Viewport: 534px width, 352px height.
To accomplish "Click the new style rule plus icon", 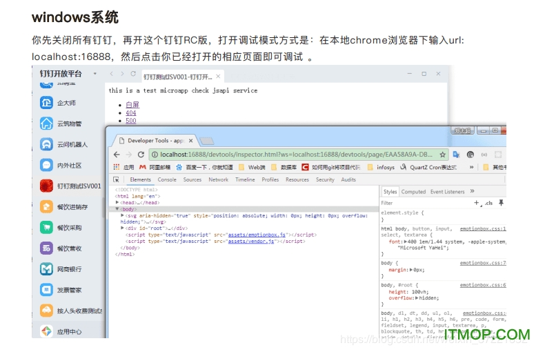I will [476, 203].
